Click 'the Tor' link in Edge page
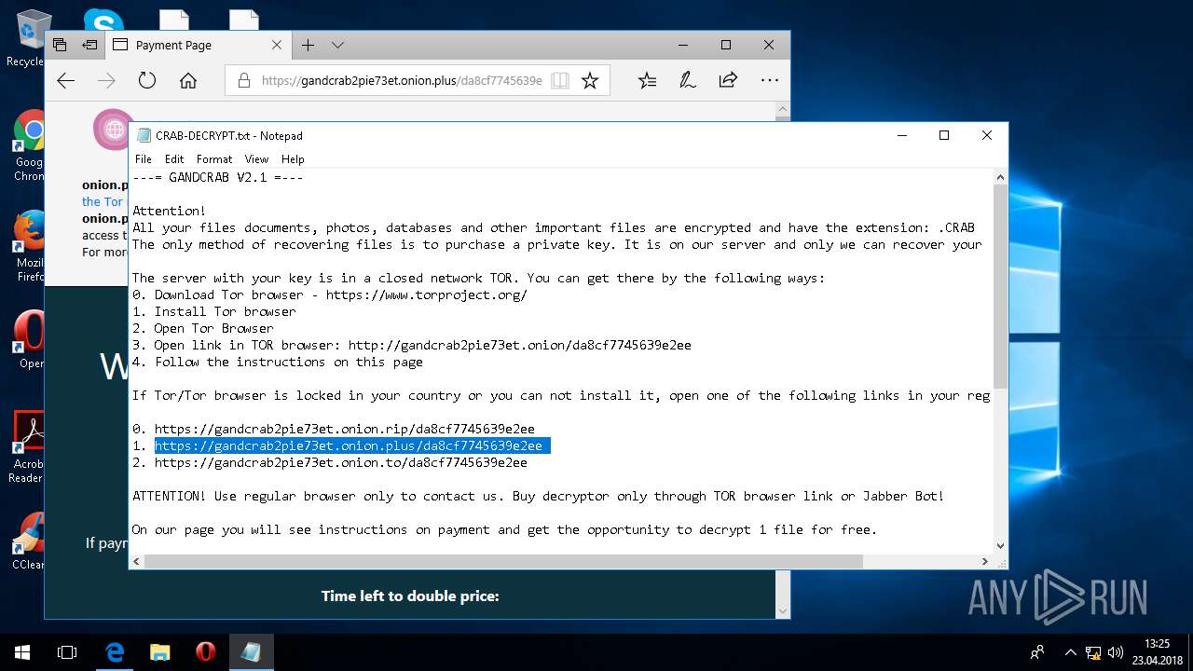This screenshot has height=671, width=1193. click(x=103, y=201)
